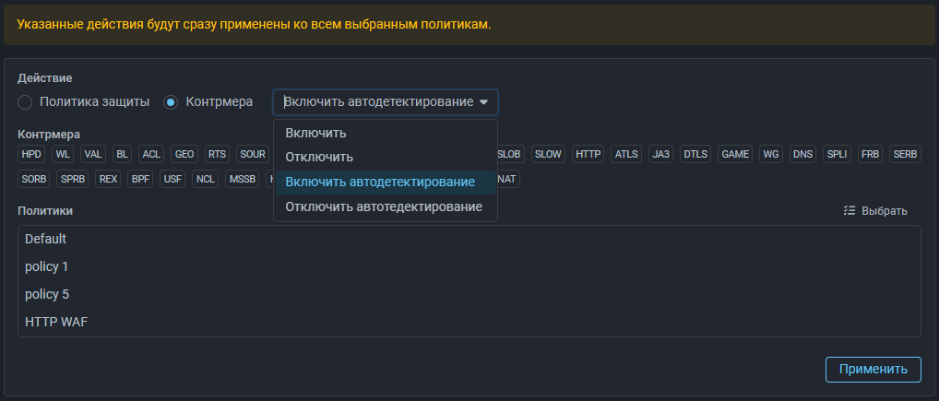
Task: Choose Включить from the dropdown list
Action: (x=315, y=133)
